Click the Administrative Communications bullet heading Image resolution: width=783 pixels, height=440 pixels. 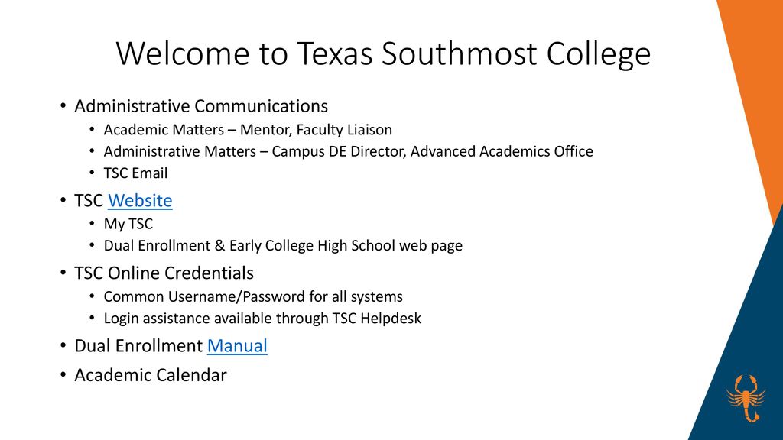tap(201, 106)
